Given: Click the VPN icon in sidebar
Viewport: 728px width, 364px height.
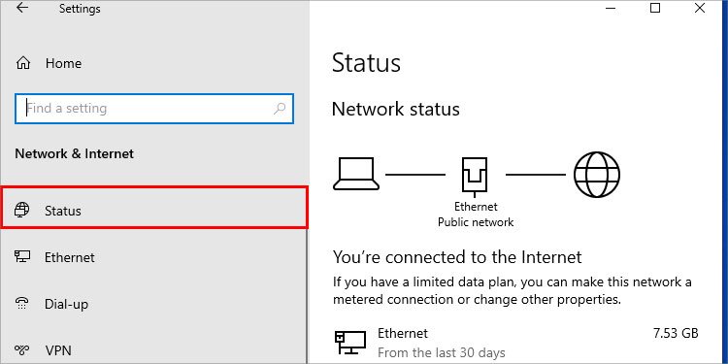Looking at the screenshot, I should click(21, 349).
